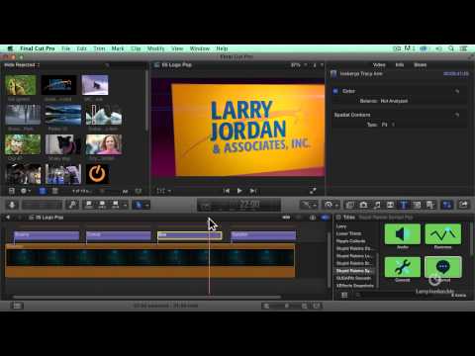Go to next edit in viewer
The height and width of the screenshot is (356, 475).
[x=253, y=191]
